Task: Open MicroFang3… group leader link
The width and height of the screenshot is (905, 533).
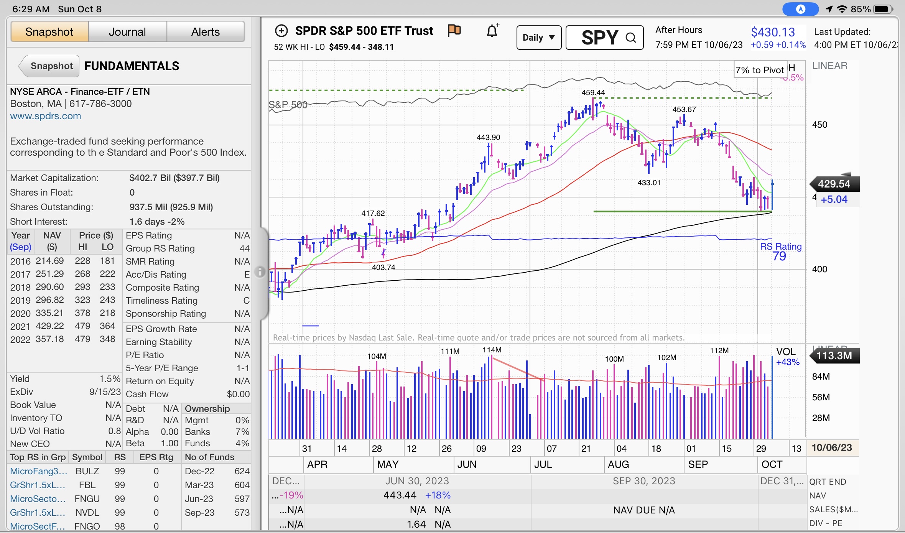Action: [x=38, y=471]
